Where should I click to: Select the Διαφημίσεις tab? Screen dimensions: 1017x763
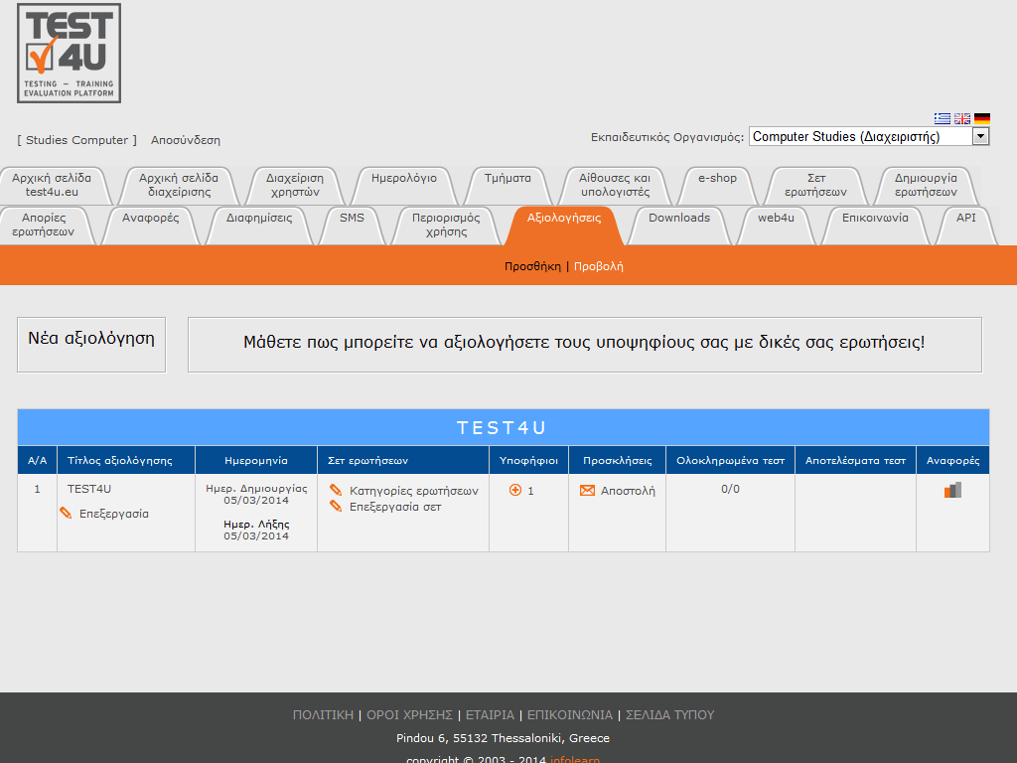tap(259, 226)
